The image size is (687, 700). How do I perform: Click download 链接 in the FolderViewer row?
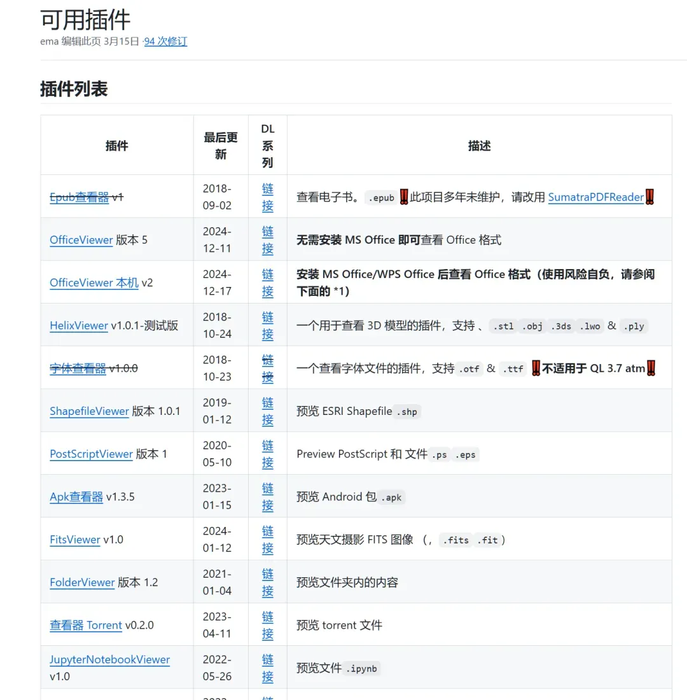[267, 582]
